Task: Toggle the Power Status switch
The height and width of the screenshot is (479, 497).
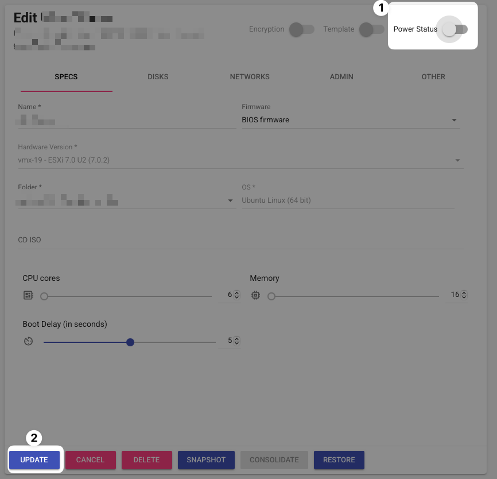Action: [x=455, y=29]
